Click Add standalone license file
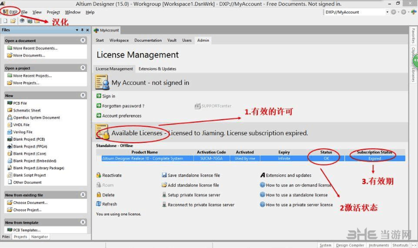 pos(190,185)
